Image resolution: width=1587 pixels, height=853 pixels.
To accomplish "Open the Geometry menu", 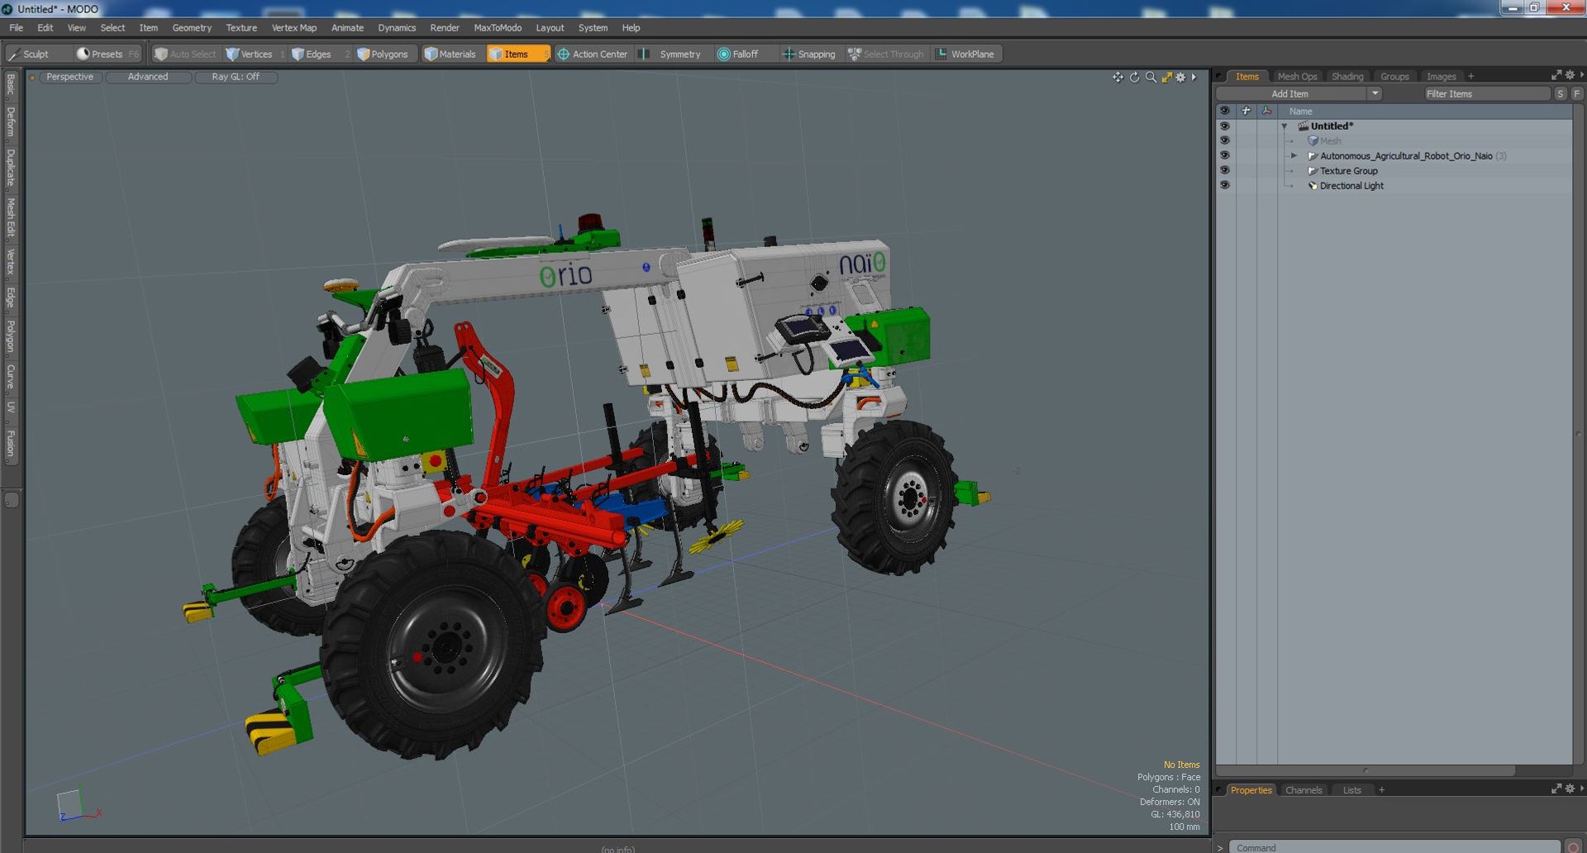I will click(x=192, y=27).
